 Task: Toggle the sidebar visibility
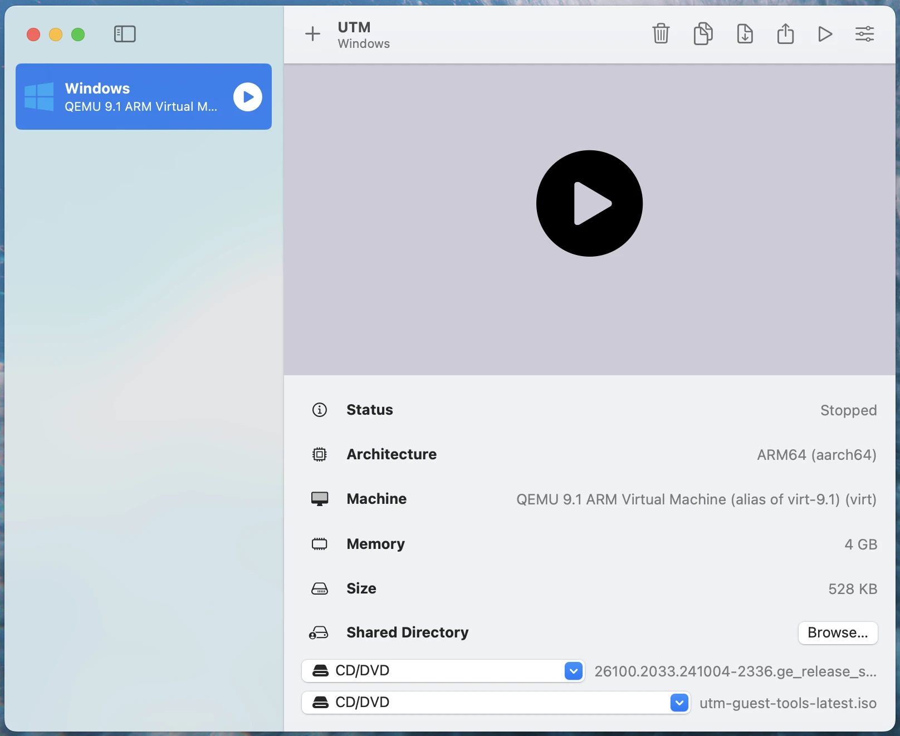[x=125, y=34]
